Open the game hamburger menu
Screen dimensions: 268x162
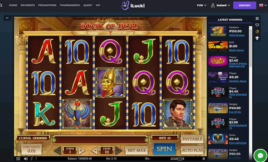18,159
